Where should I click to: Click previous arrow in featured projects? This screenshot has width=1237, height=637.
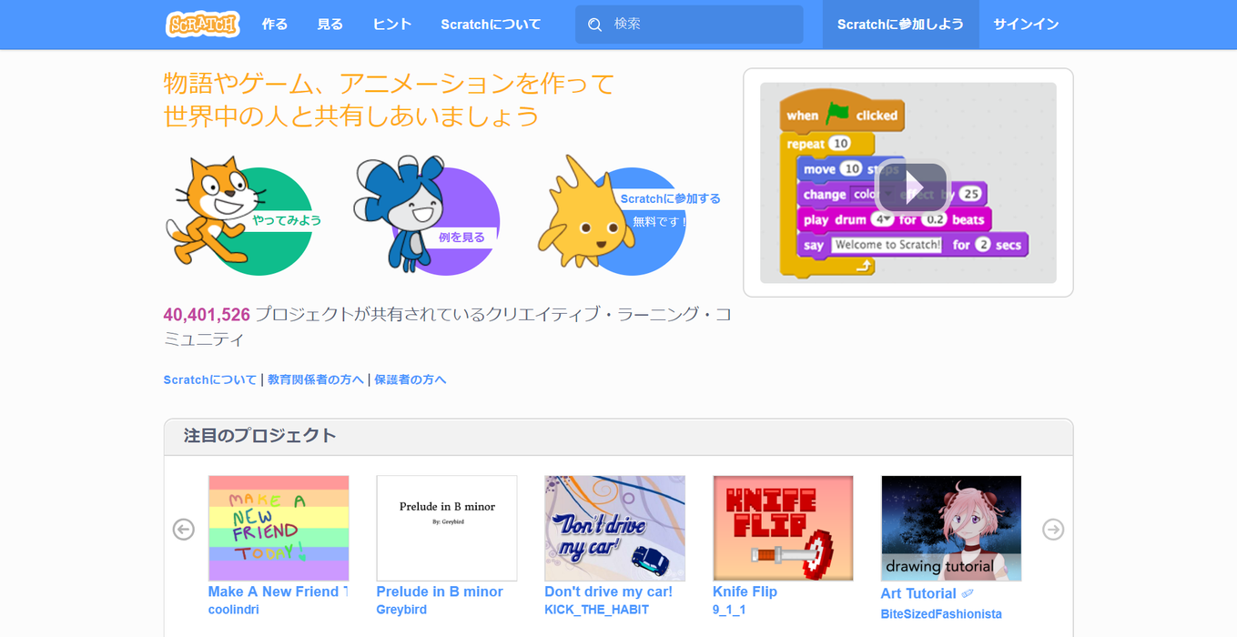tap(184, 529)
